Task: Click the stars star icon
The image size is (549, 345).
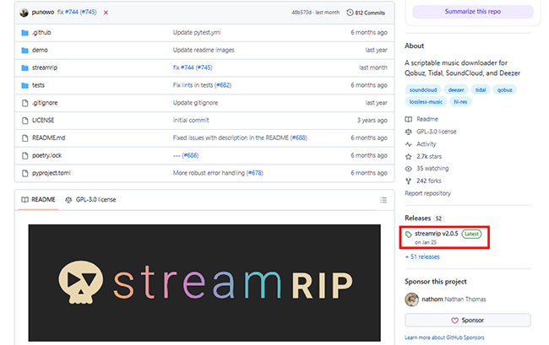Action: tap(408, 157)
